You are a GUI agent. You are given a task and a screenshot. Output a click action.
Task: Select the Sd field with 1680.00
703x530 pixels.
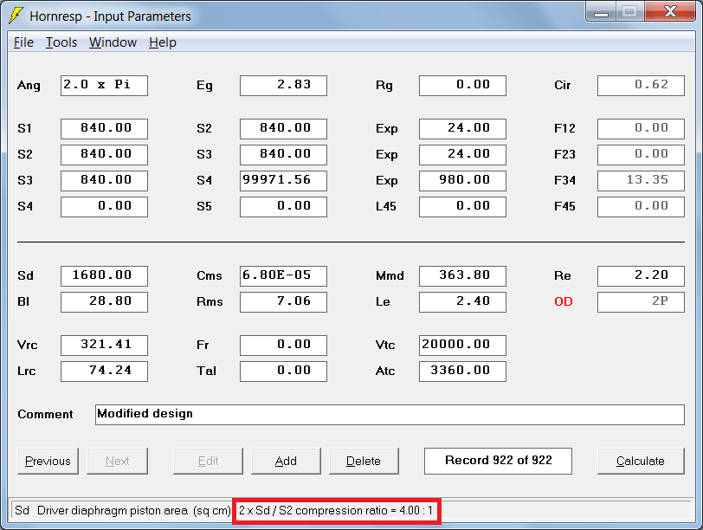pyautogui.click(x=104, y=275)
